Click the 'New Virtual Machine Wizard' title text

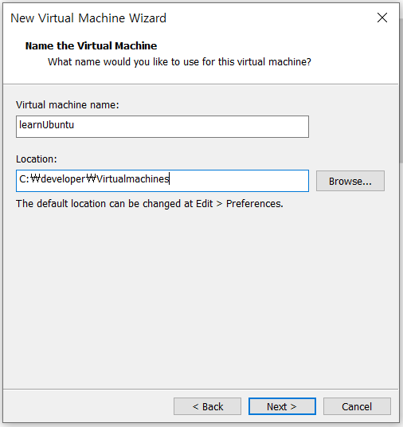[88, 18]
